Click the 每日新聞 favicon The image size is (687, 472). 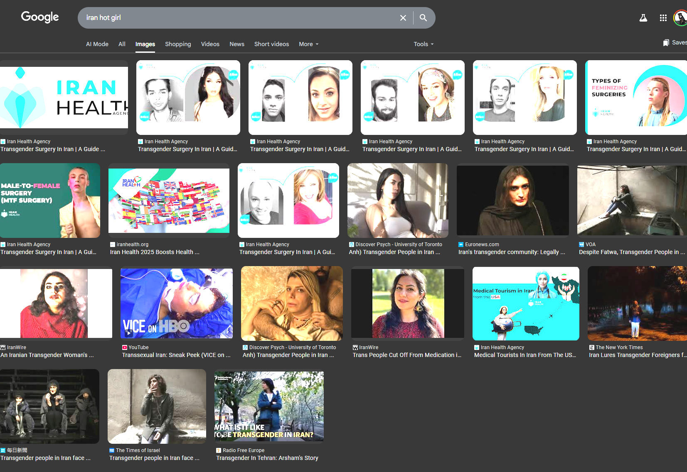(3, 450)
